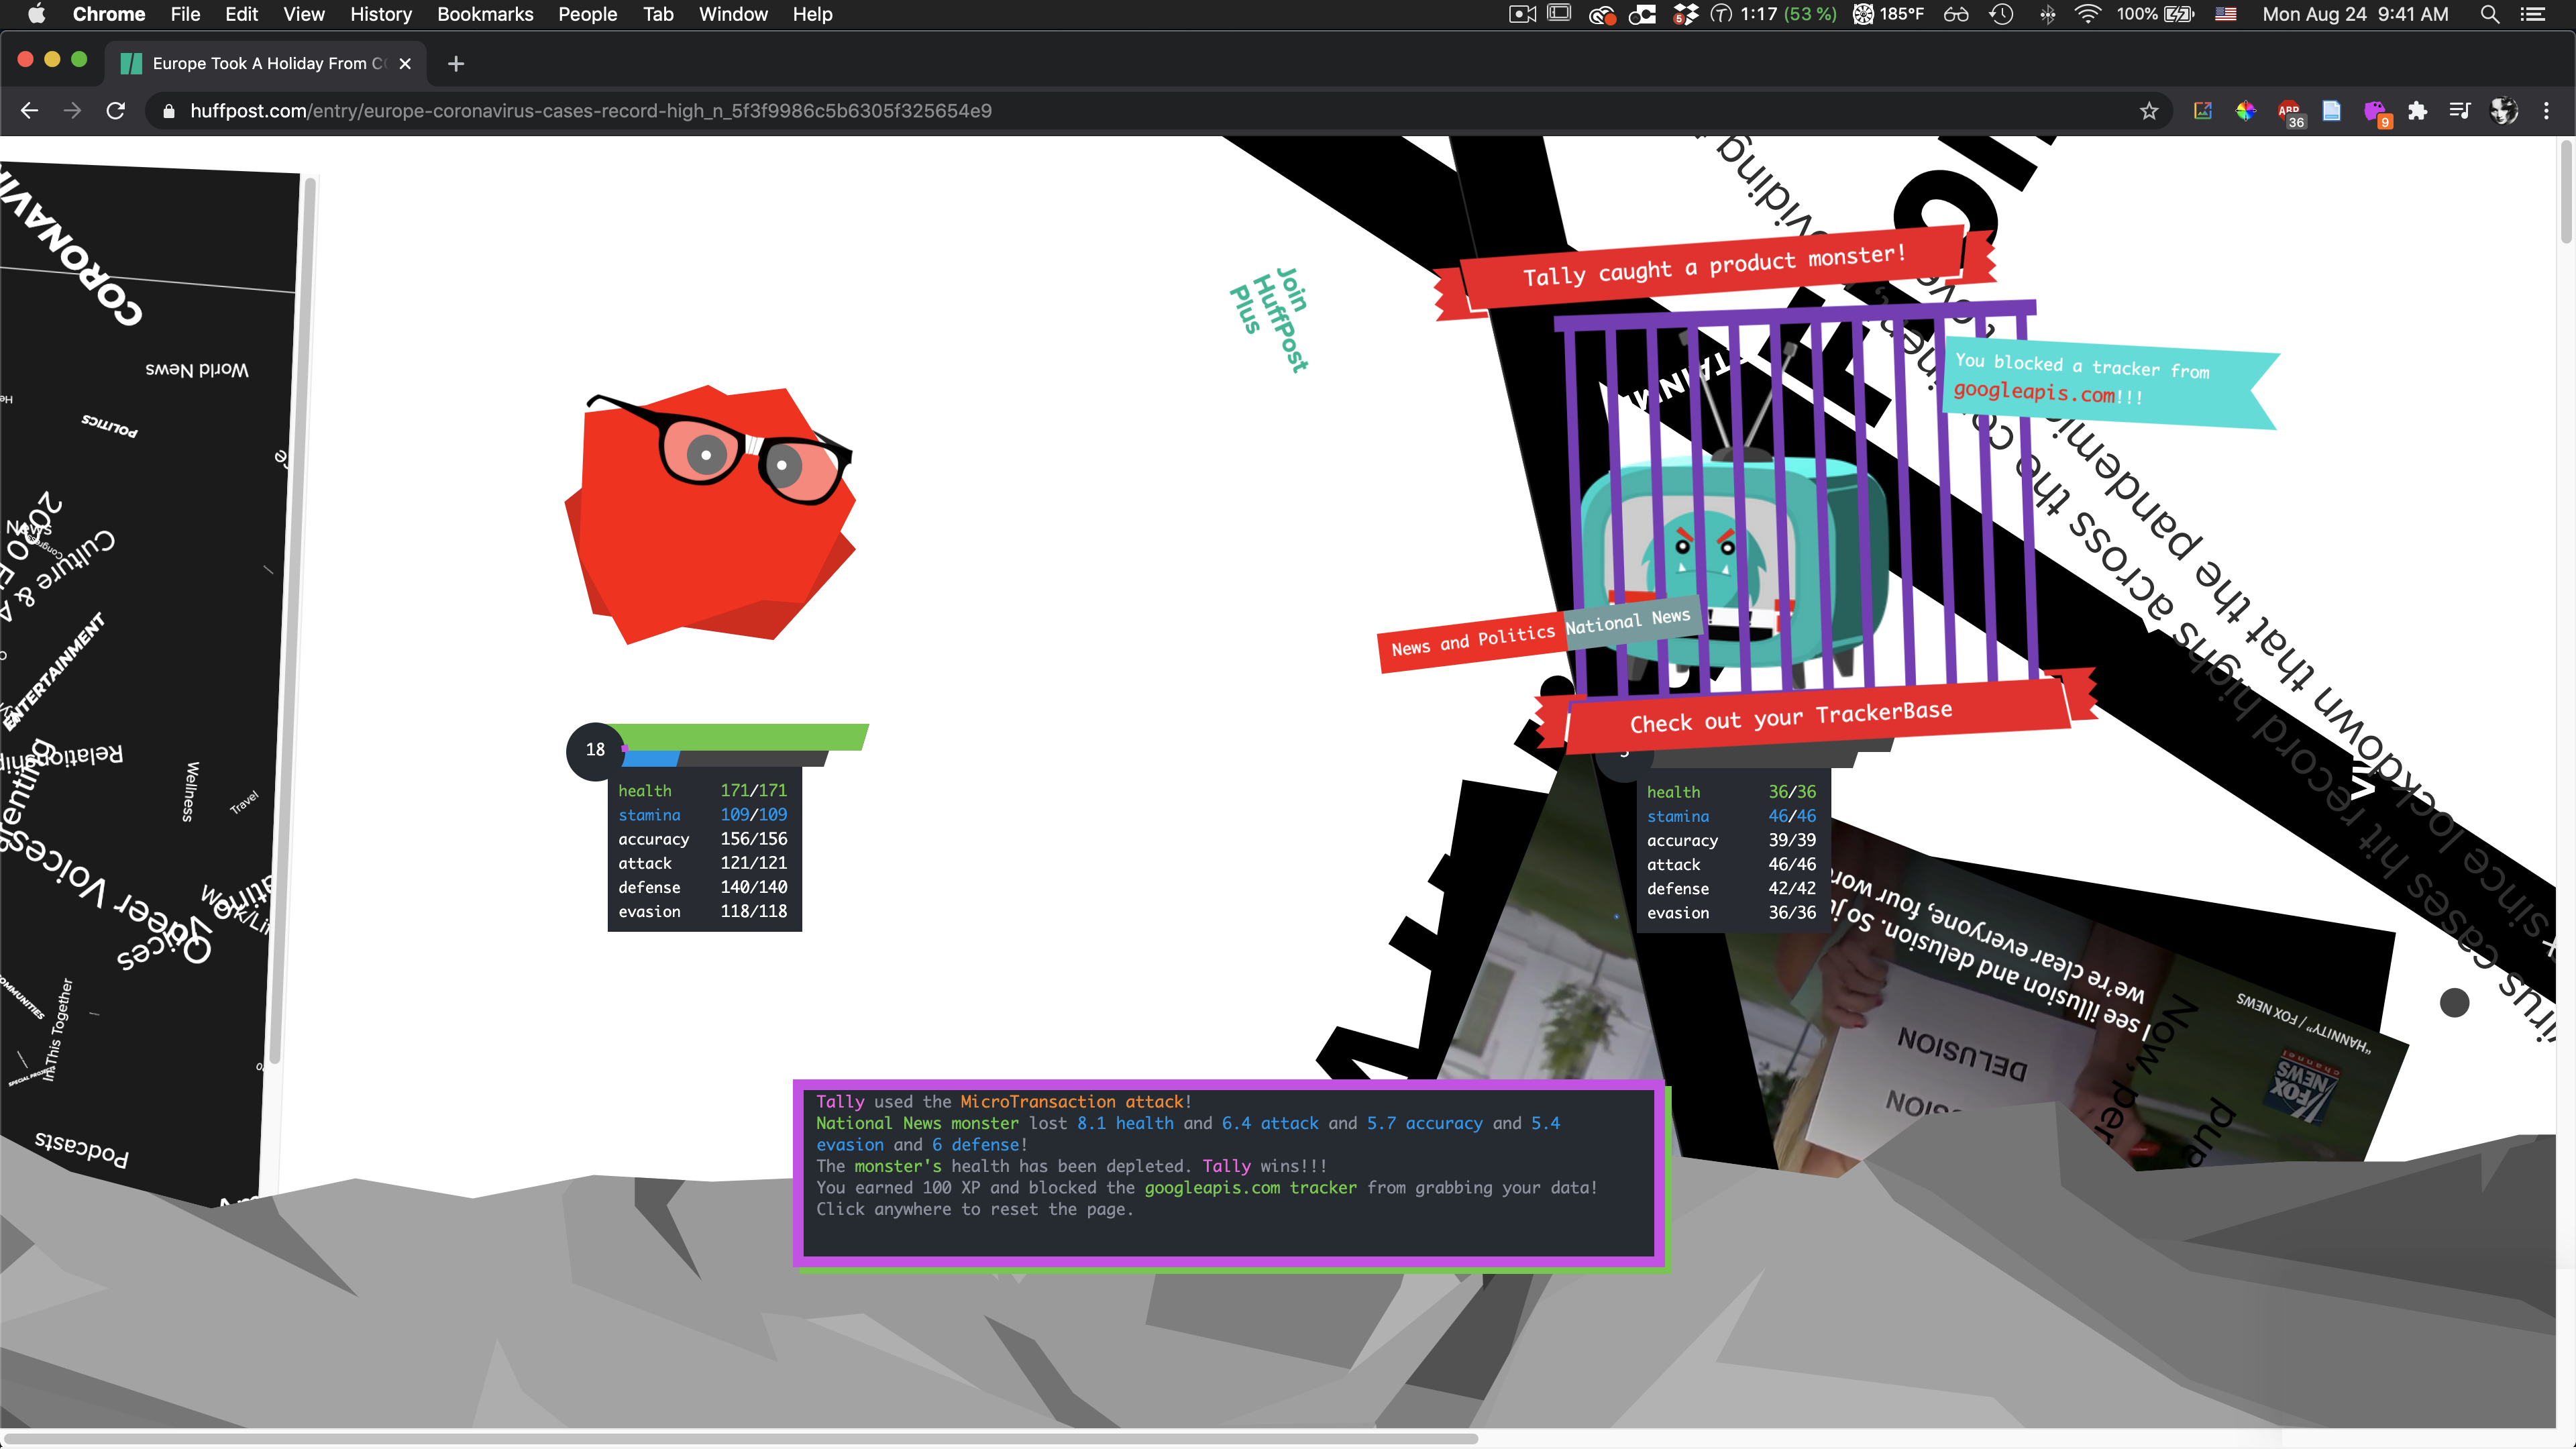2576x1449 pixels.
Task: Open the Time Machine menu bar icon
Action: [x=2001, y=14]
